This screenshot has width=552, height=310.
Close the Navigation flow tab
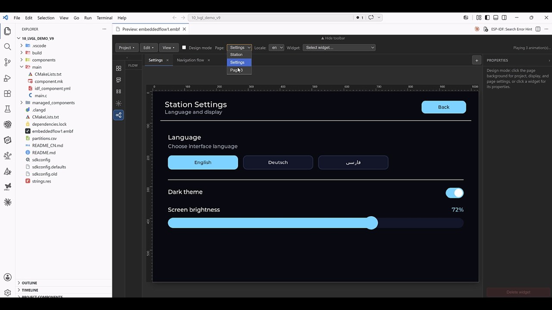click(209, 60)
